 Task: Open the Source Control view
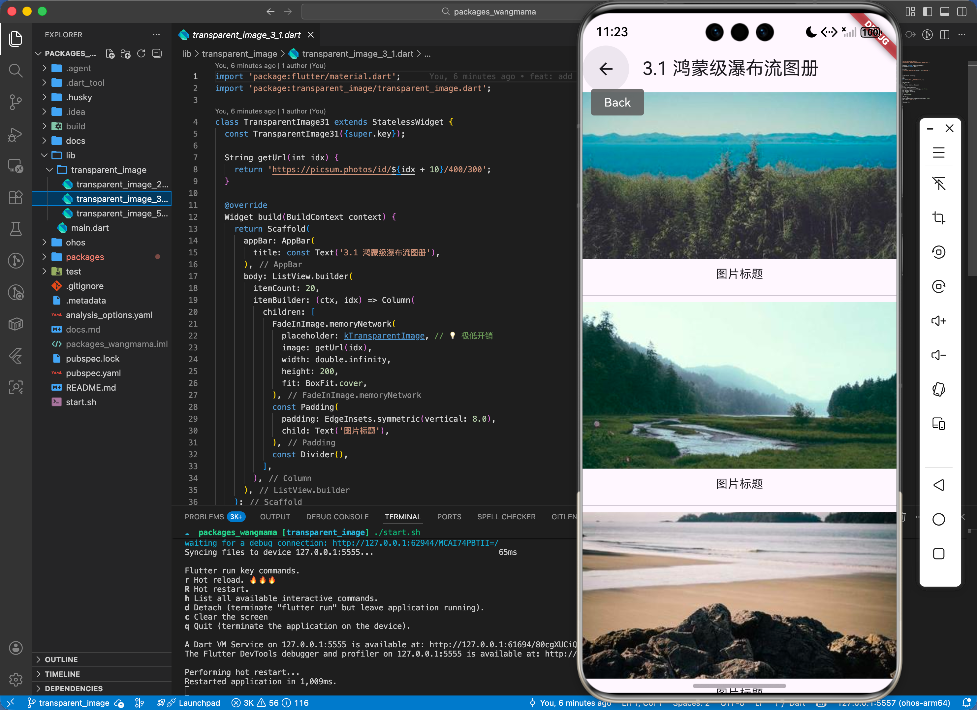tap(16, 102)
